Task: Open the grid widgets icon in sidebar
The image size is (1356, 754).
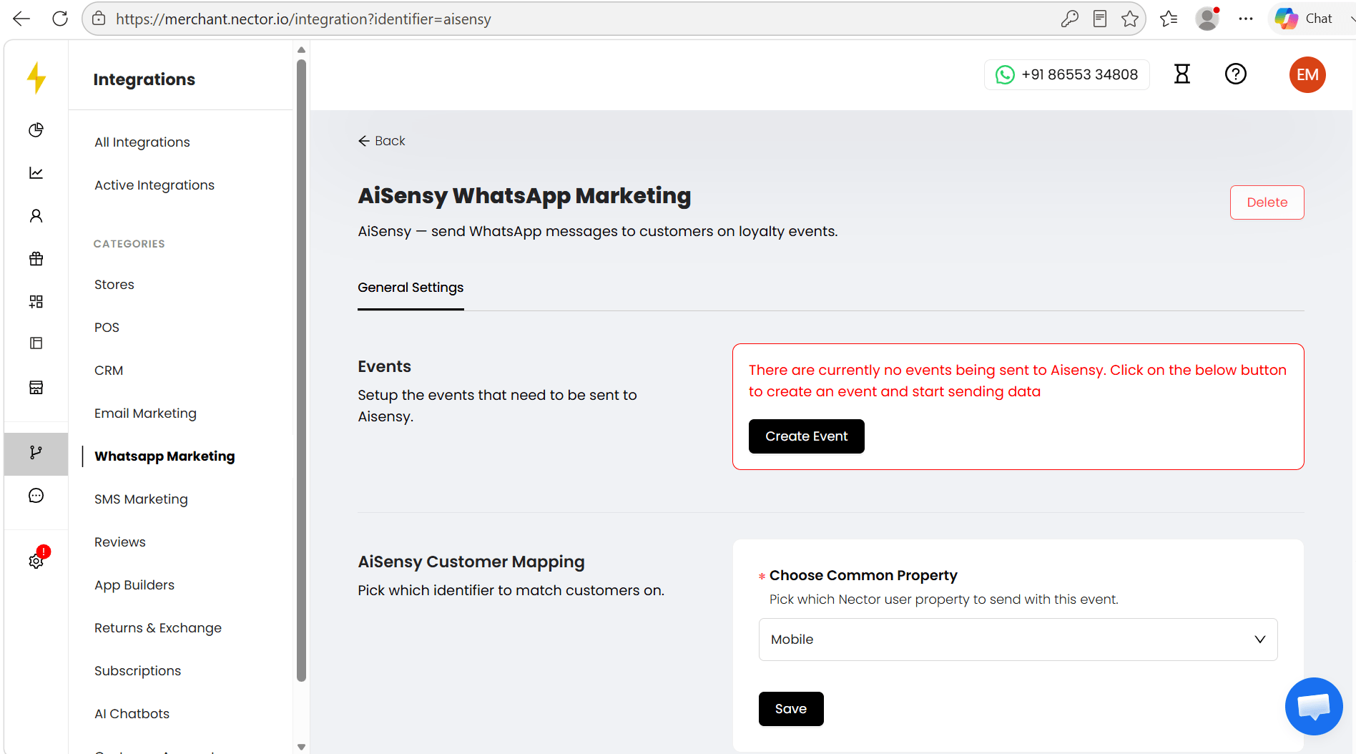Action: point(36,301)
